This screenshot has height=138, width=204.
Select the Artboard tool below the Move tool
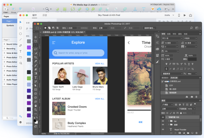click(x=36, y=41)
